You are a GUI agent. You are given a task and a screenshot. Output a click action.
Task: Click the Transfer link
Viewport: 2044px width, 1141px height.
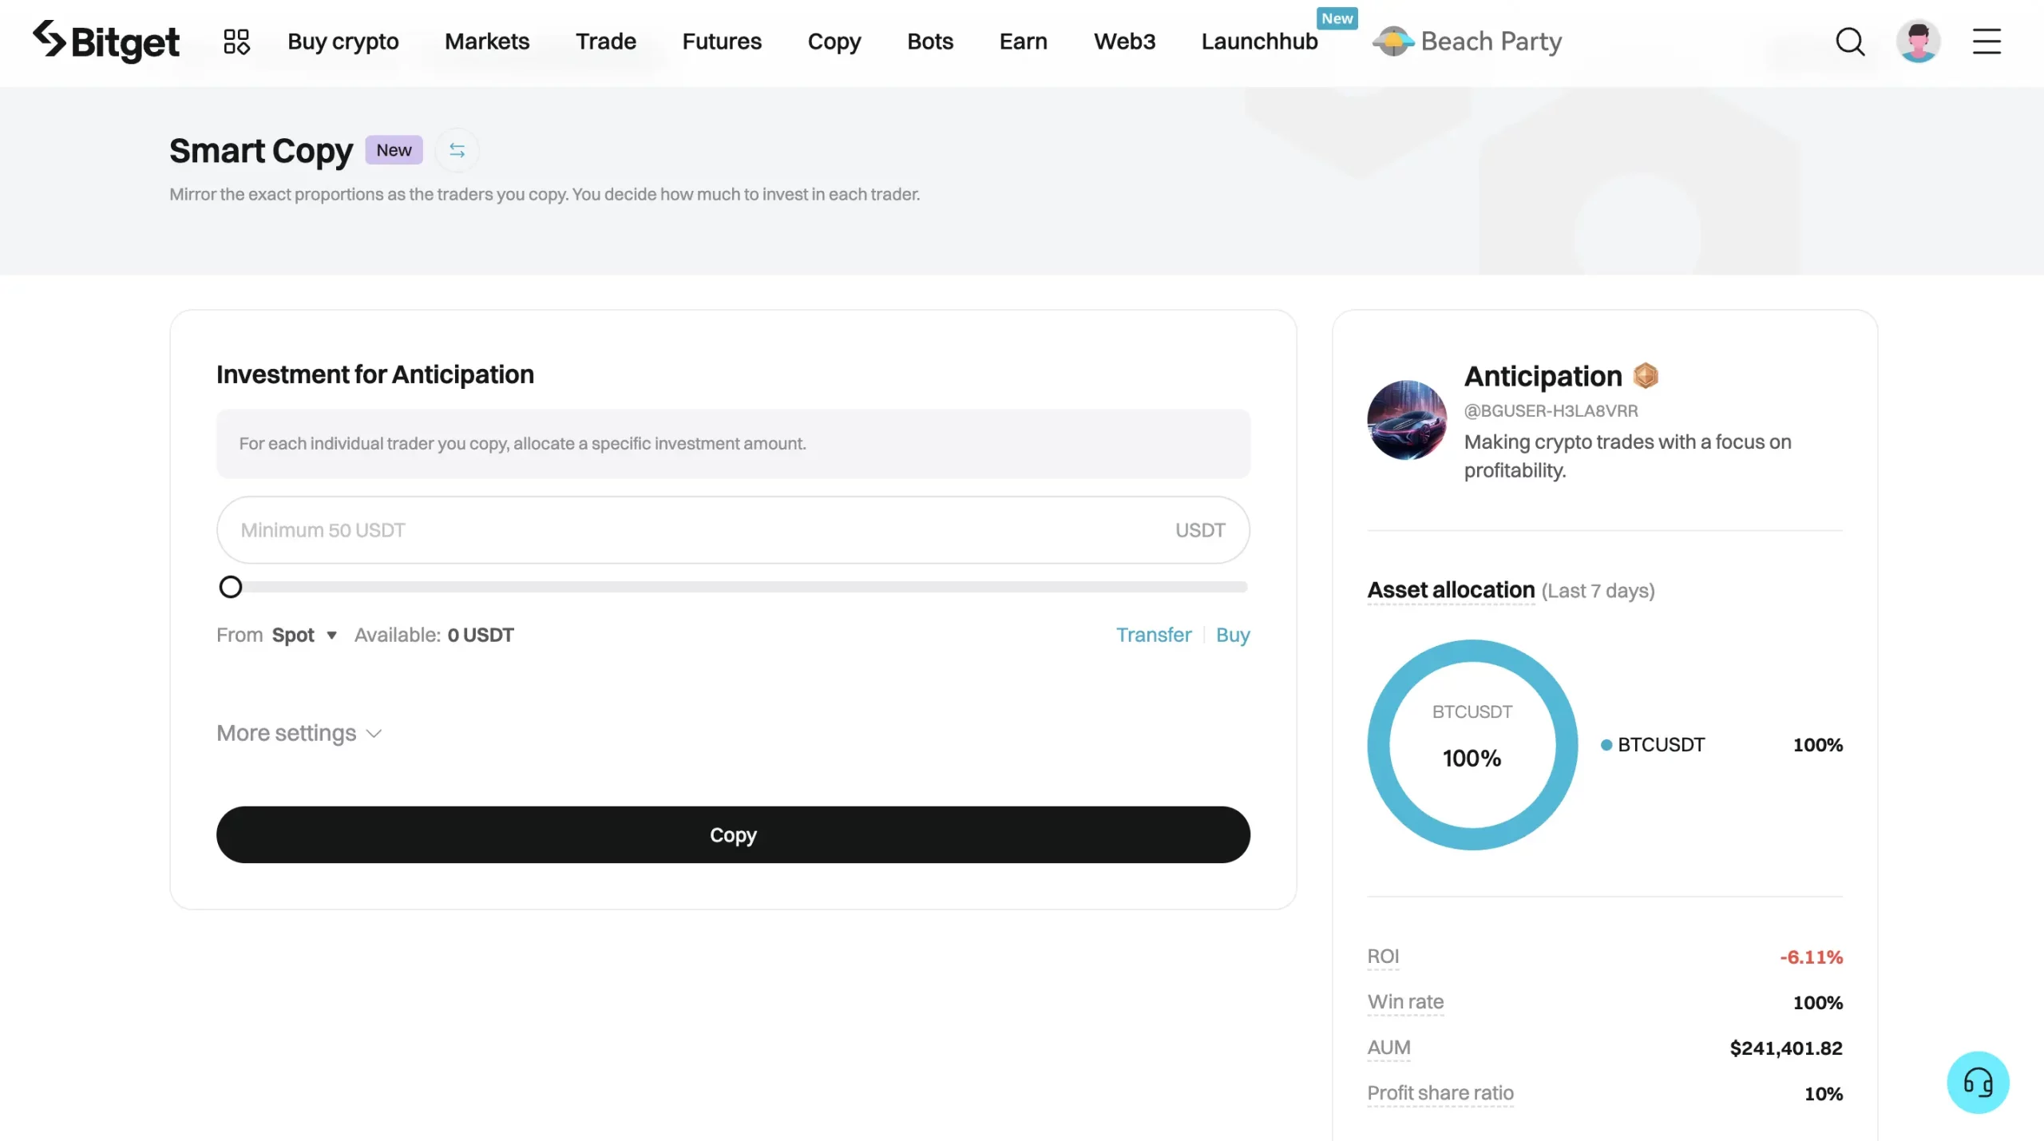pyautogui.click(x=1153, y=635)
